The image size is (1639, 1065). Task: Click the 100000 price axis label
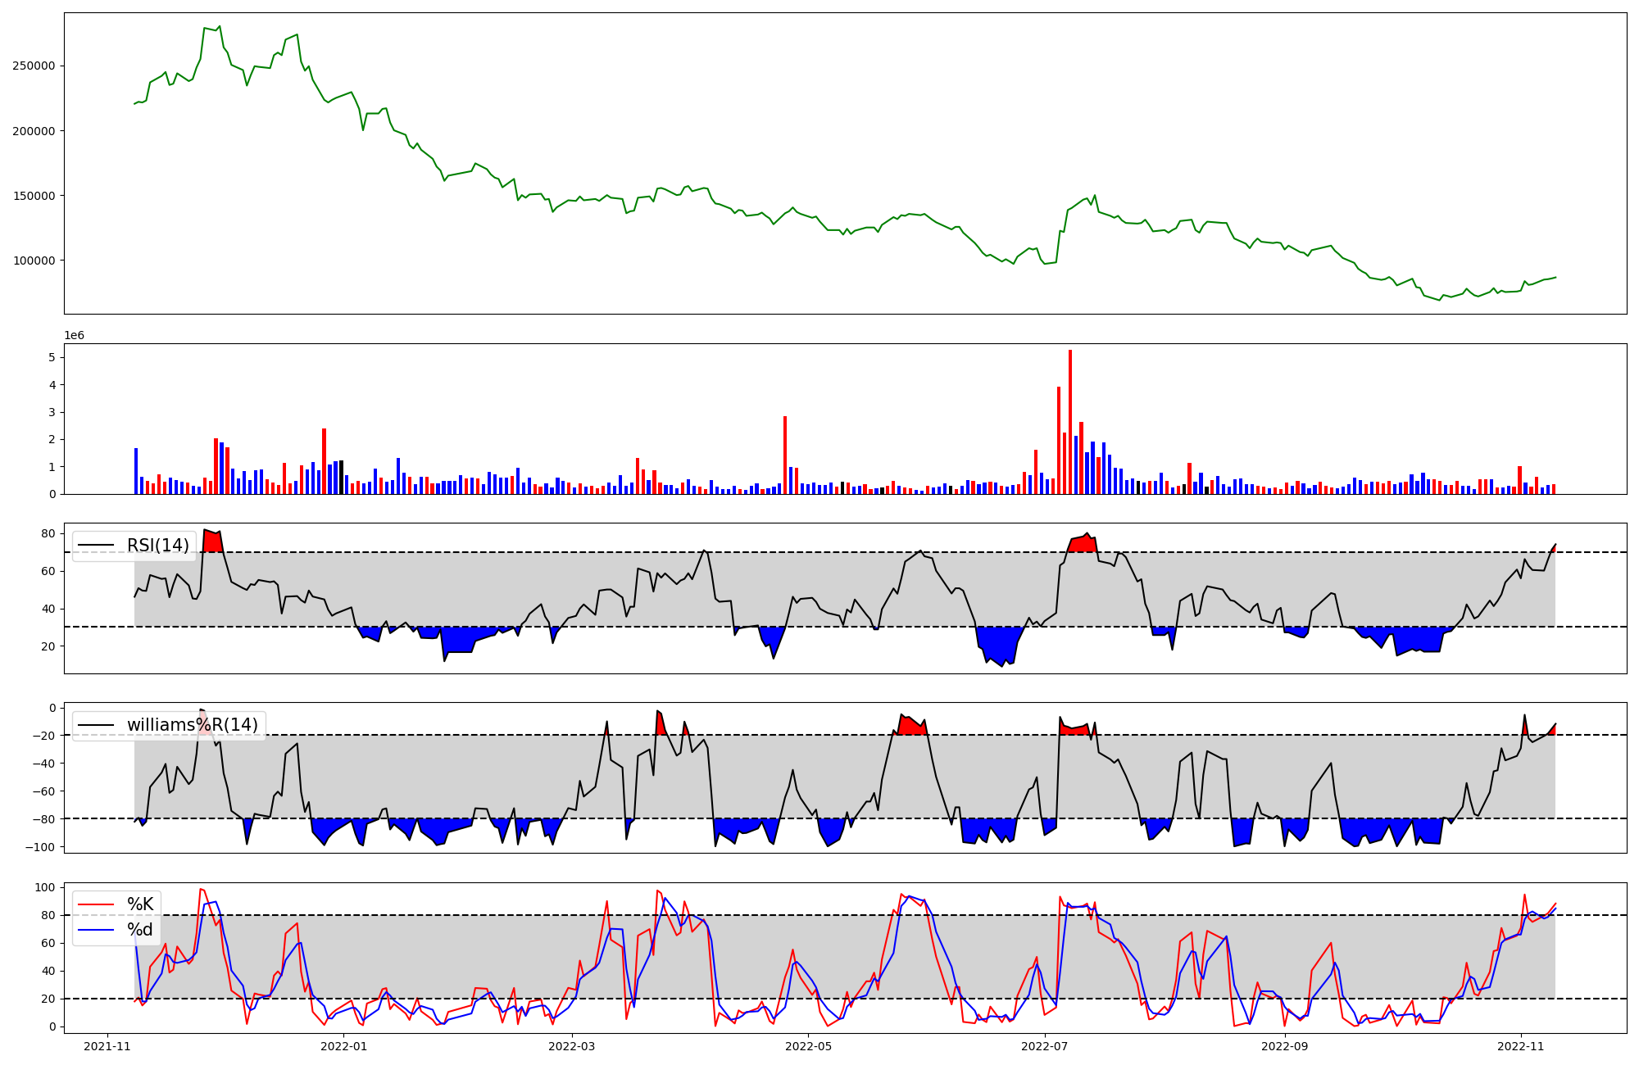point(34,261)
